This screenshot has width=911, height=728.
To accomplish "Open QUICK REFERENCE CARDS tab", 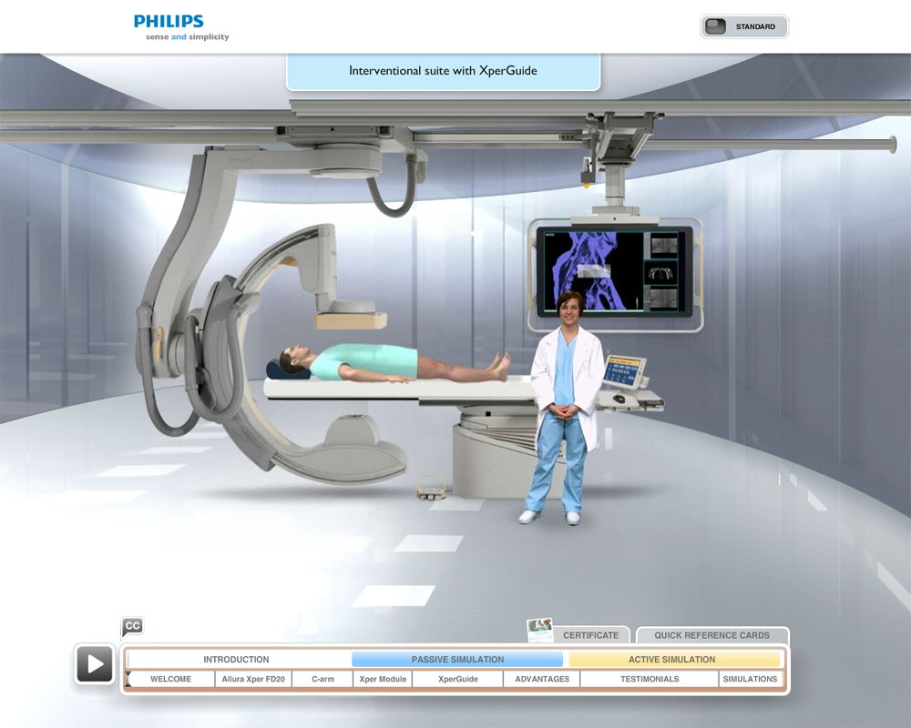I will (x=712, y=635).
